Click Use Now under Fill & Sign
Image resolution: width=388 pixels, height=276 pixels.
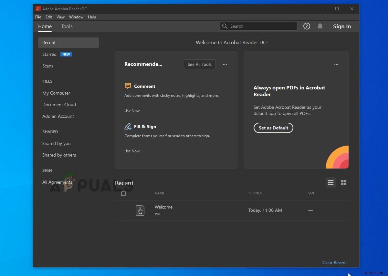(x=132, y=151)
